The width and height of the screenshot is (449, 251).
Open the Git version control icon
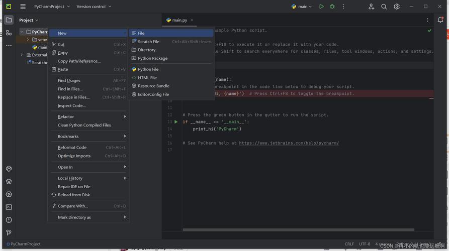(x=9, y=232)
